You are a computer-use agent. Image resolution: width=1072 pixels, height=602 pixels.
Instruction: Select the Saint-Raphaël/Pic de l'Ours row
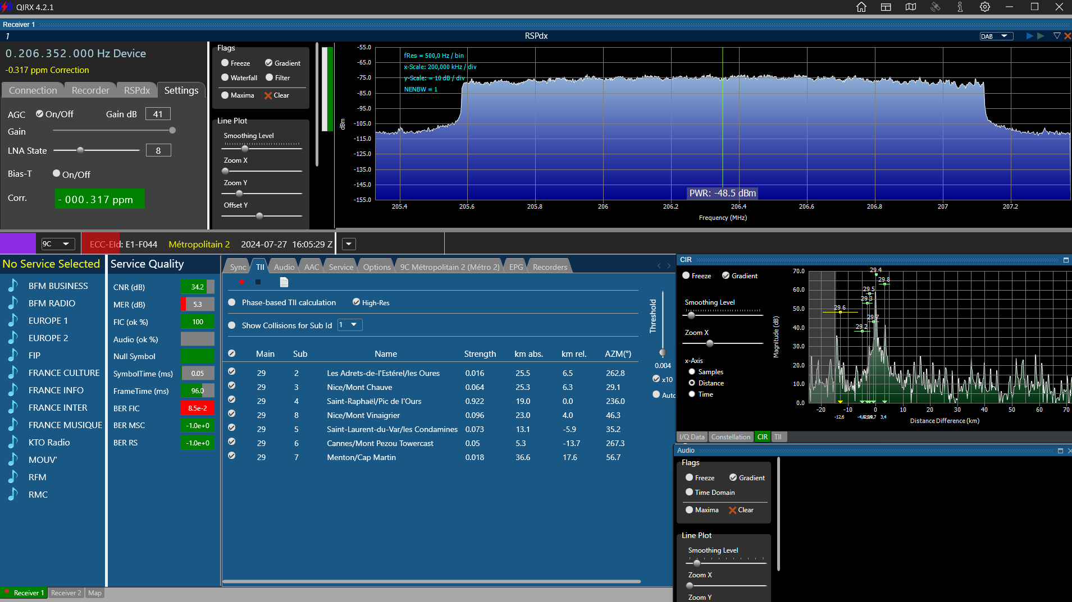click(430, 401)
